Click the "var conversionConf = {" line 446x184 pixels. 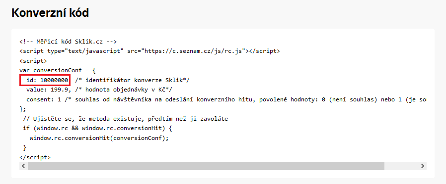click(x=58, y=71)
